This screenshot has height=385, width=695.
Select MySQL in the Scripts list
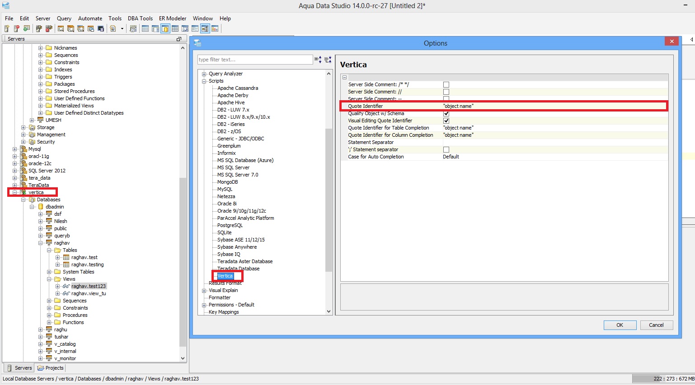pos(225,189)
